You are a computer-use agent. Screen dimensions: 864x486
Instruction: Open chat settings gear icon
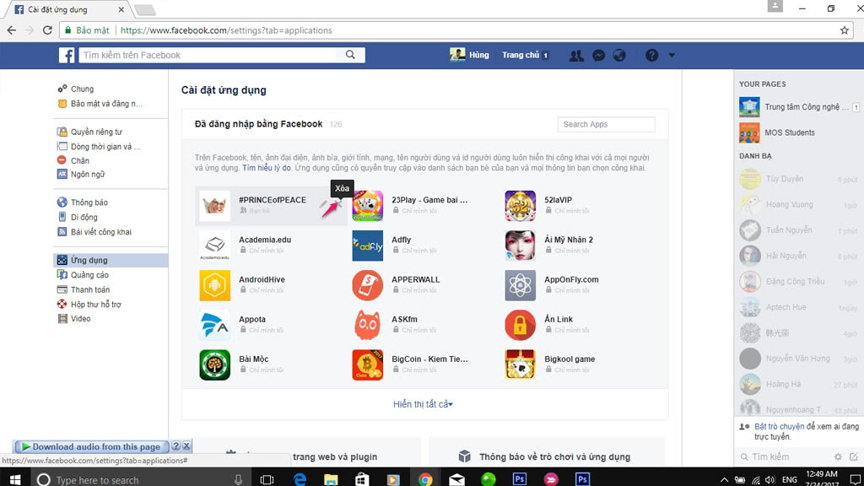coord(838,456)
